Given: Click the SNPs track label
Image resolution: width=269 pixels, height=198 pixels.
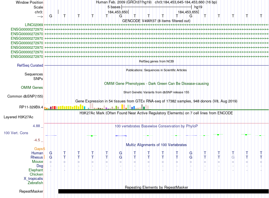Looking at the screenshot, I should (x=38, y=79).
